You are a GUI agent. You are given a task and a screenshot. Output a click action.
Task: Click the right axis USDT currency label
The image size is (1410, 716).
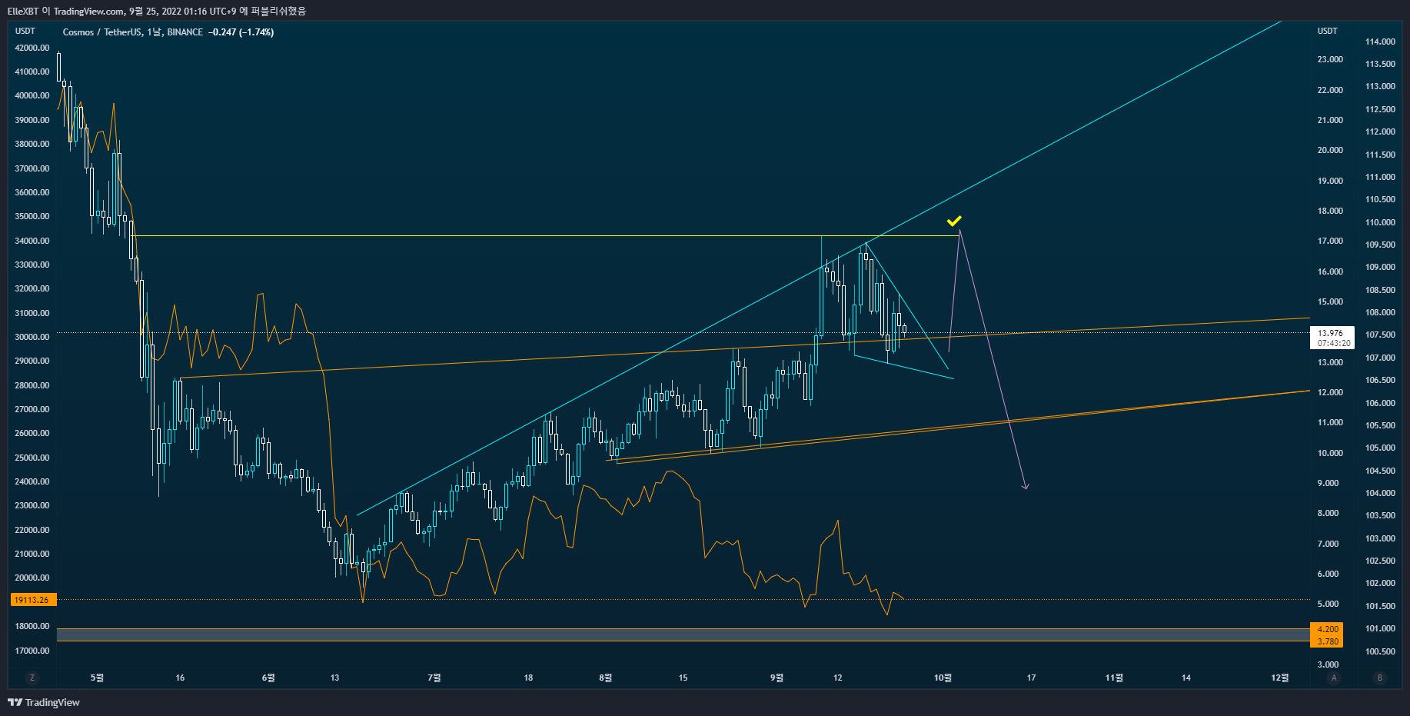1328,31
